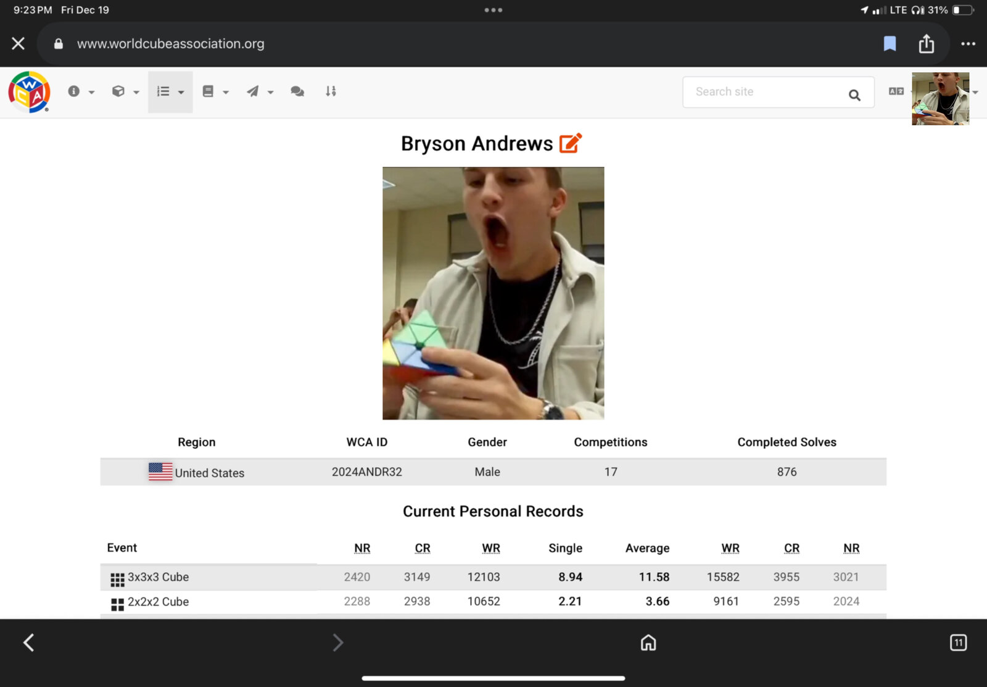Edit profile with orange pencil icon

tap(571, 143)
